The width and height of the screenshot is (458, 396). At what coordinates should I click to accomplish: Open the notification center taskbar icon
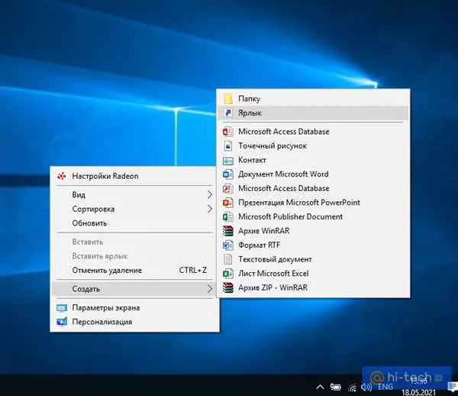[x=453, y=386]
